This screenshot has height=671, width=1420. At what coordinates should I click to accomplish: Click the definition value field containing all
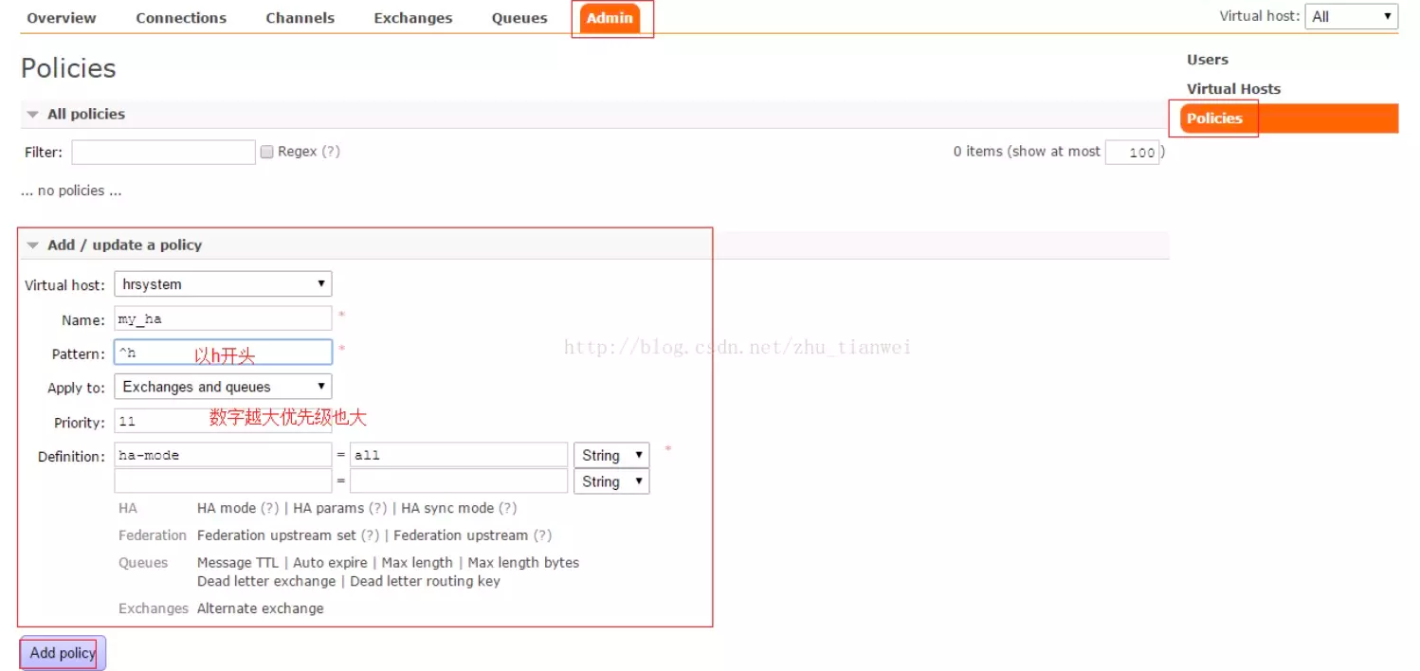coord(459,455)
